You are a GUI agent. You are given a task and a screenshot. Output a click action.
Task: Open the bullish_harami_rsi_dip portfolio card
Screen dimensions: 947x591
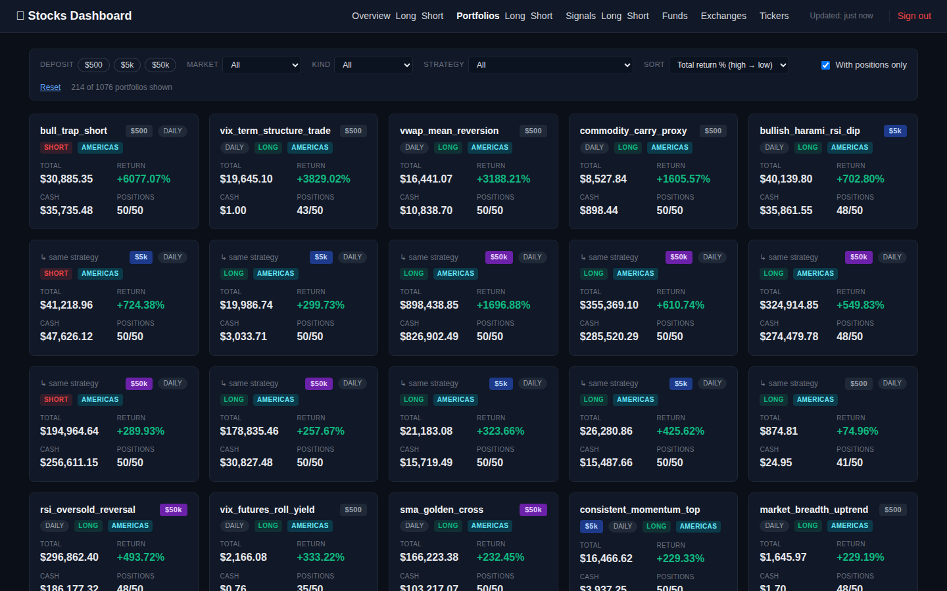[x=833, y=171]
